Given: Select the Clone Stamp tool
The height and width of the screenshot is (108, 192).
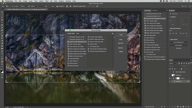Looking at the screenshot, I should [x=2, y=35].
